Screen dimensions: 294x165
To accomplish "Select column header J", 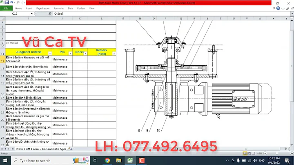I will pos(62,18).
